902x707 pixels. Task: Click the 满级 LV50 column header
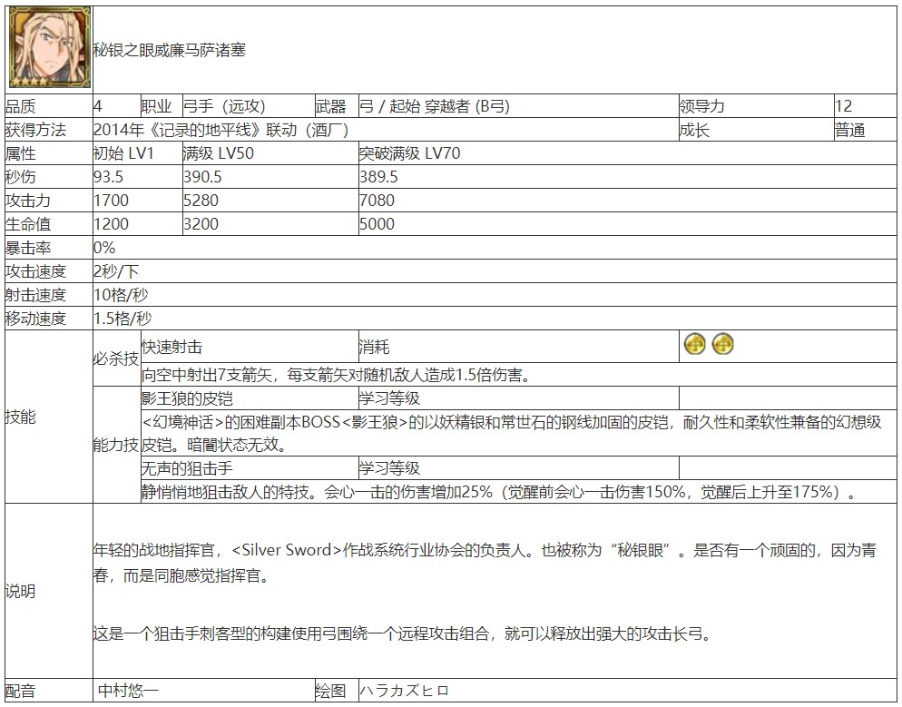(270, 153)
